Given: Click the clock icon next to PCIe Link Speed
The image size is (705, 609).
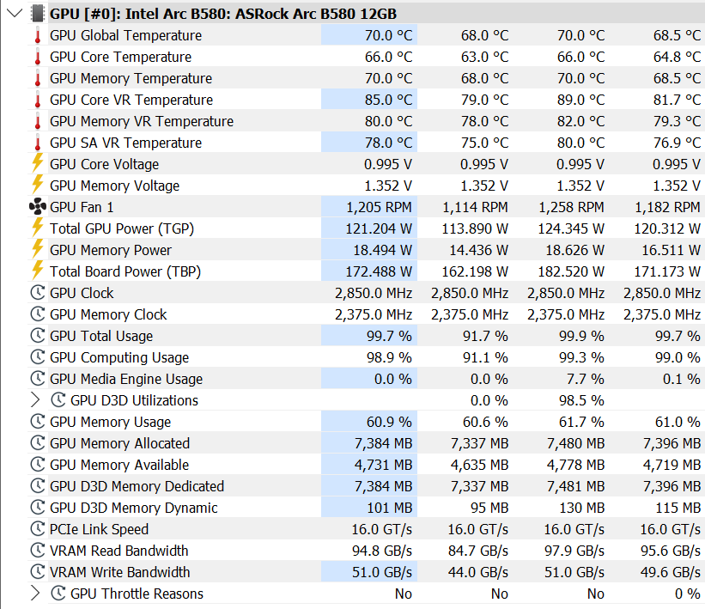Looking at the screenshot, I should tap(38, 529).
